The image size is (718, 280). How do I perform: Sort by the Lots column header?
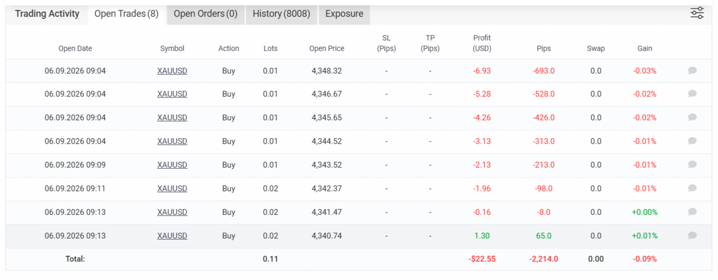pyautogui.click(x=271, y=48)
